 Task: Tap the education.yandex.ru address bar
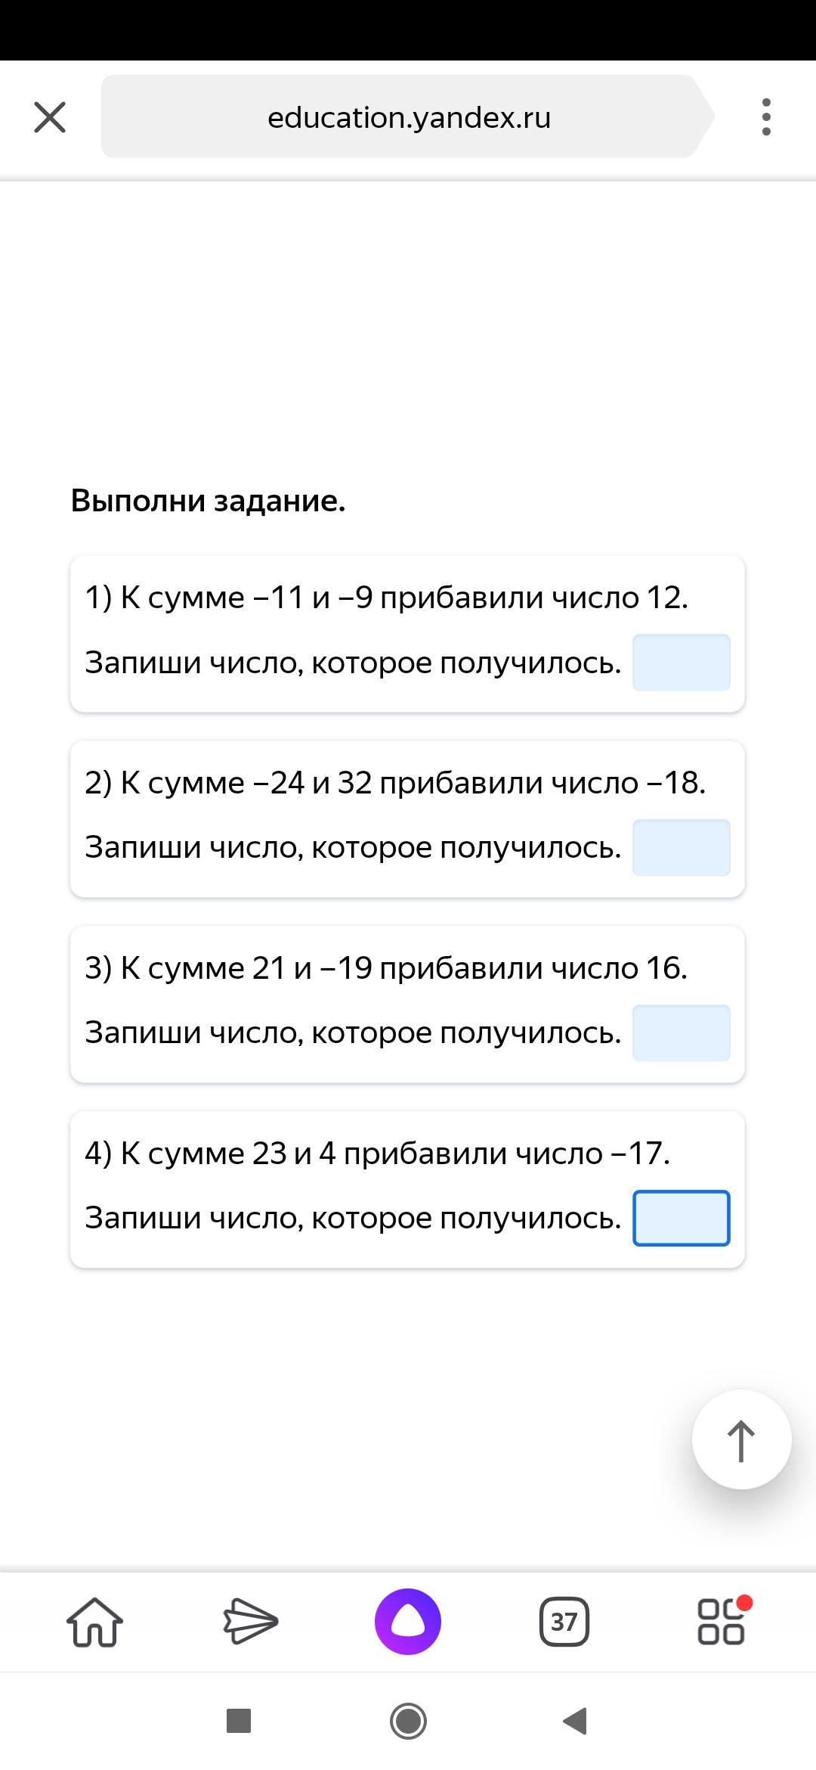(x=408, y=117)
